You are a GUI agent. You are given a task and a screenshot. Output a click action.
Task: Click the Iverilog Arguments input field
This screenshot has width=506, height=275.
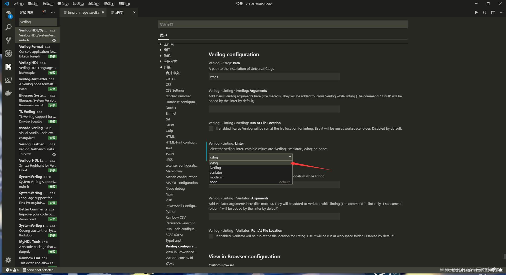pos(274,109)
